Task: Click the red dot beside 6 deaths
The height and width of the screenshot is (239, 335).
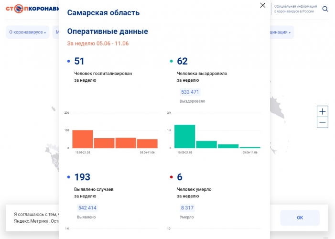Action: (x=172, y=177)
